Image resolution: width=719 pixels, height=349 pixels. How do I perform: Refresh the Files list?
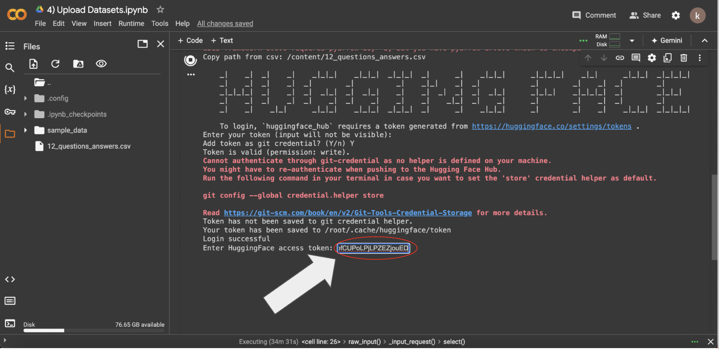pyautogui.click(x=55, y=64)
